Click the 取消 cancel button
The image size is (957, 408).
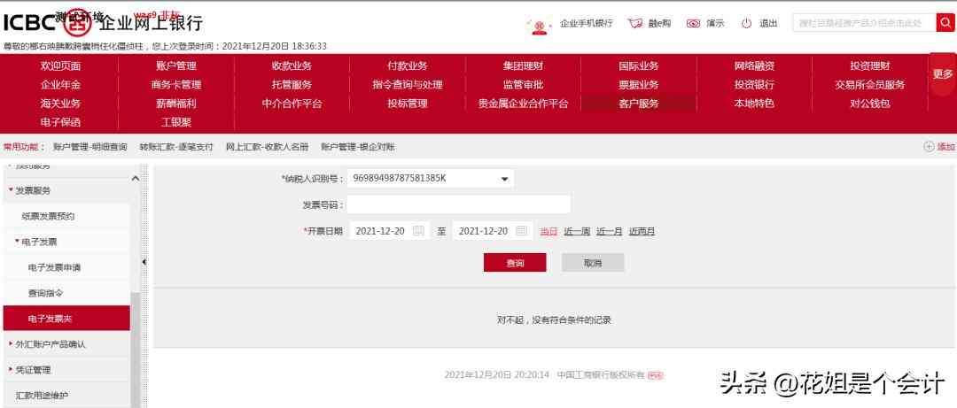[x=593, y=263]
